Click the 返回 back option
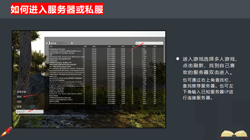Viewport: 250px width, 140px height. [x=19, y=102]
